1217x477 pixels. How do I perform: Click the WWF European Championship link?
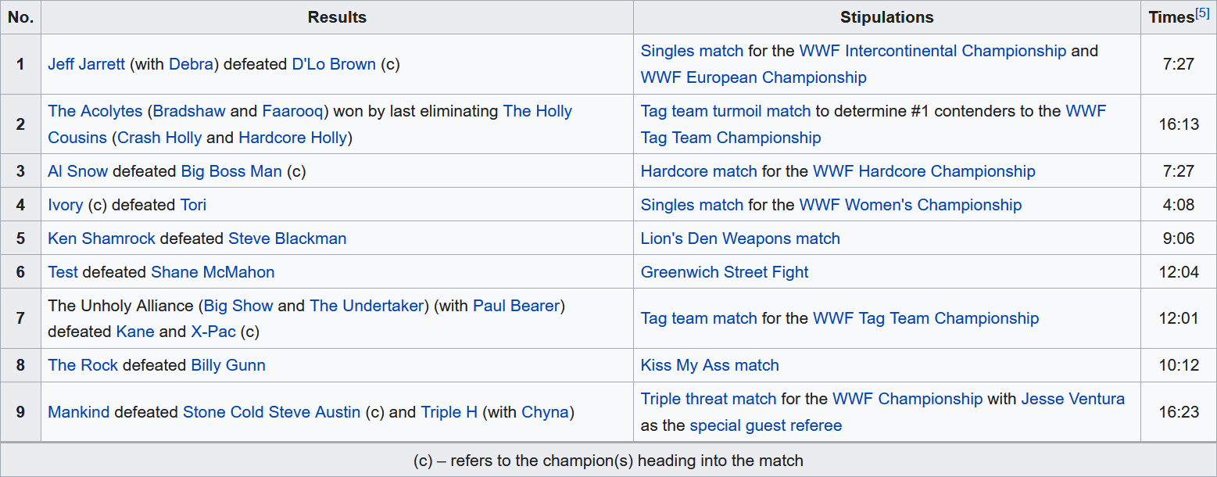point(753,77)
